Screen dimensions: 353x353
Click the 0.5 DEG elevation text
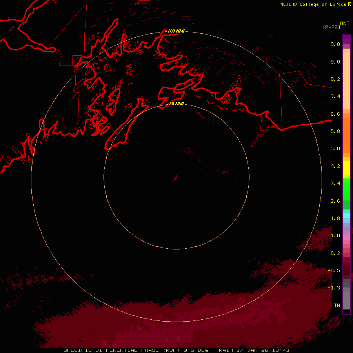click(196, 350)
